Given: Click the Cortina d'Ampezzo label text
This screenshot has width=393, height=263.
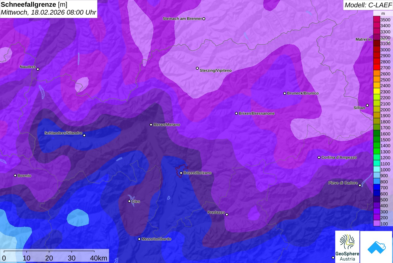Looking at the screenshot, I should coord(339,158).
